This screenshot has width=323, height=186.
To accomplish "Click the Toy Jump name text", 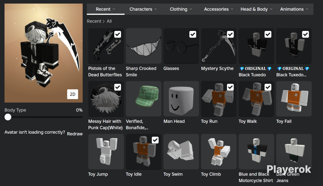I will (x=98, y=174).
